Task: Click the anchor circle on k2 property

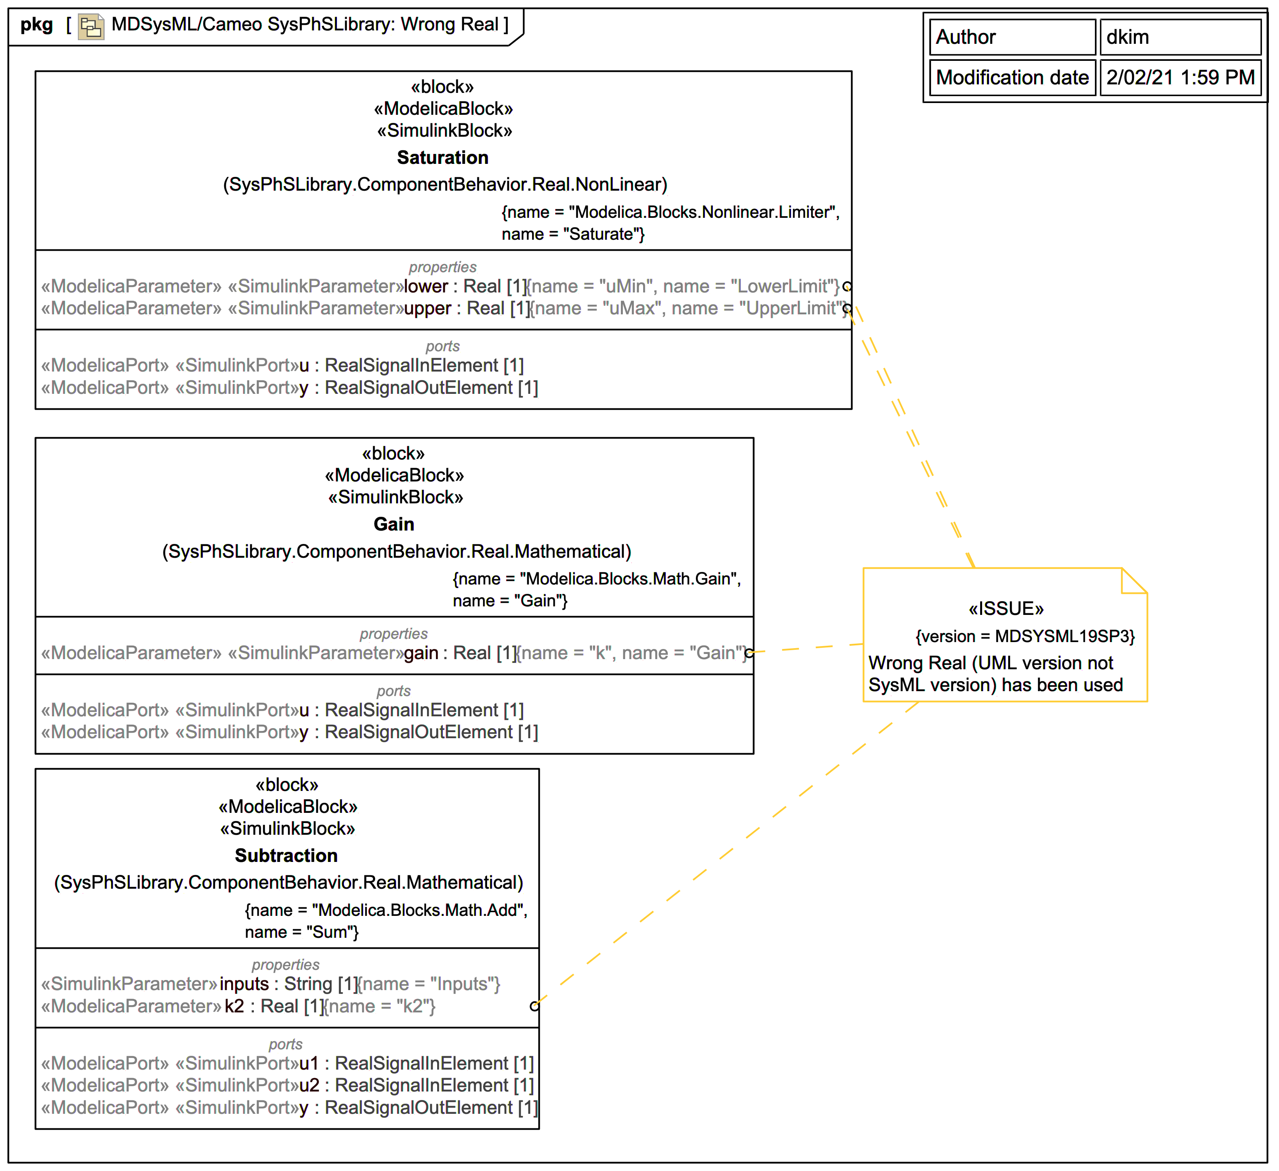Action: tap(534, 1006)
